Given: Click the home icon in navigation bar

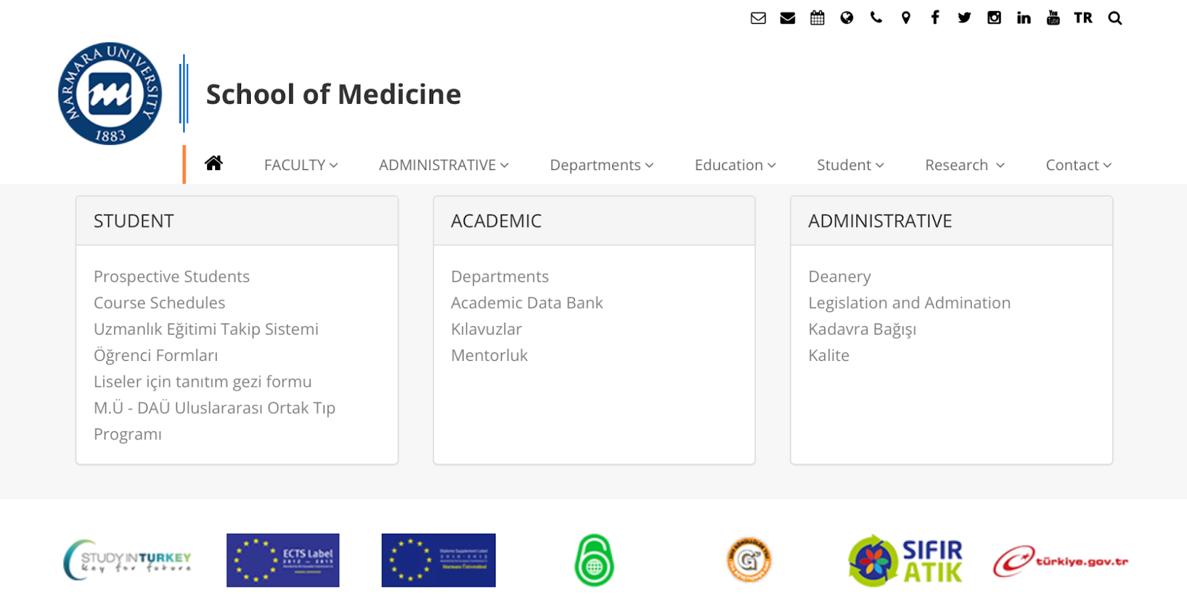Looking at the screenshot, I should [214, 163].
